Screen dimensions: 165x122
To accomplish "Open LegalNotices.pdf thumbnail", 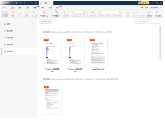I will 98,53.
